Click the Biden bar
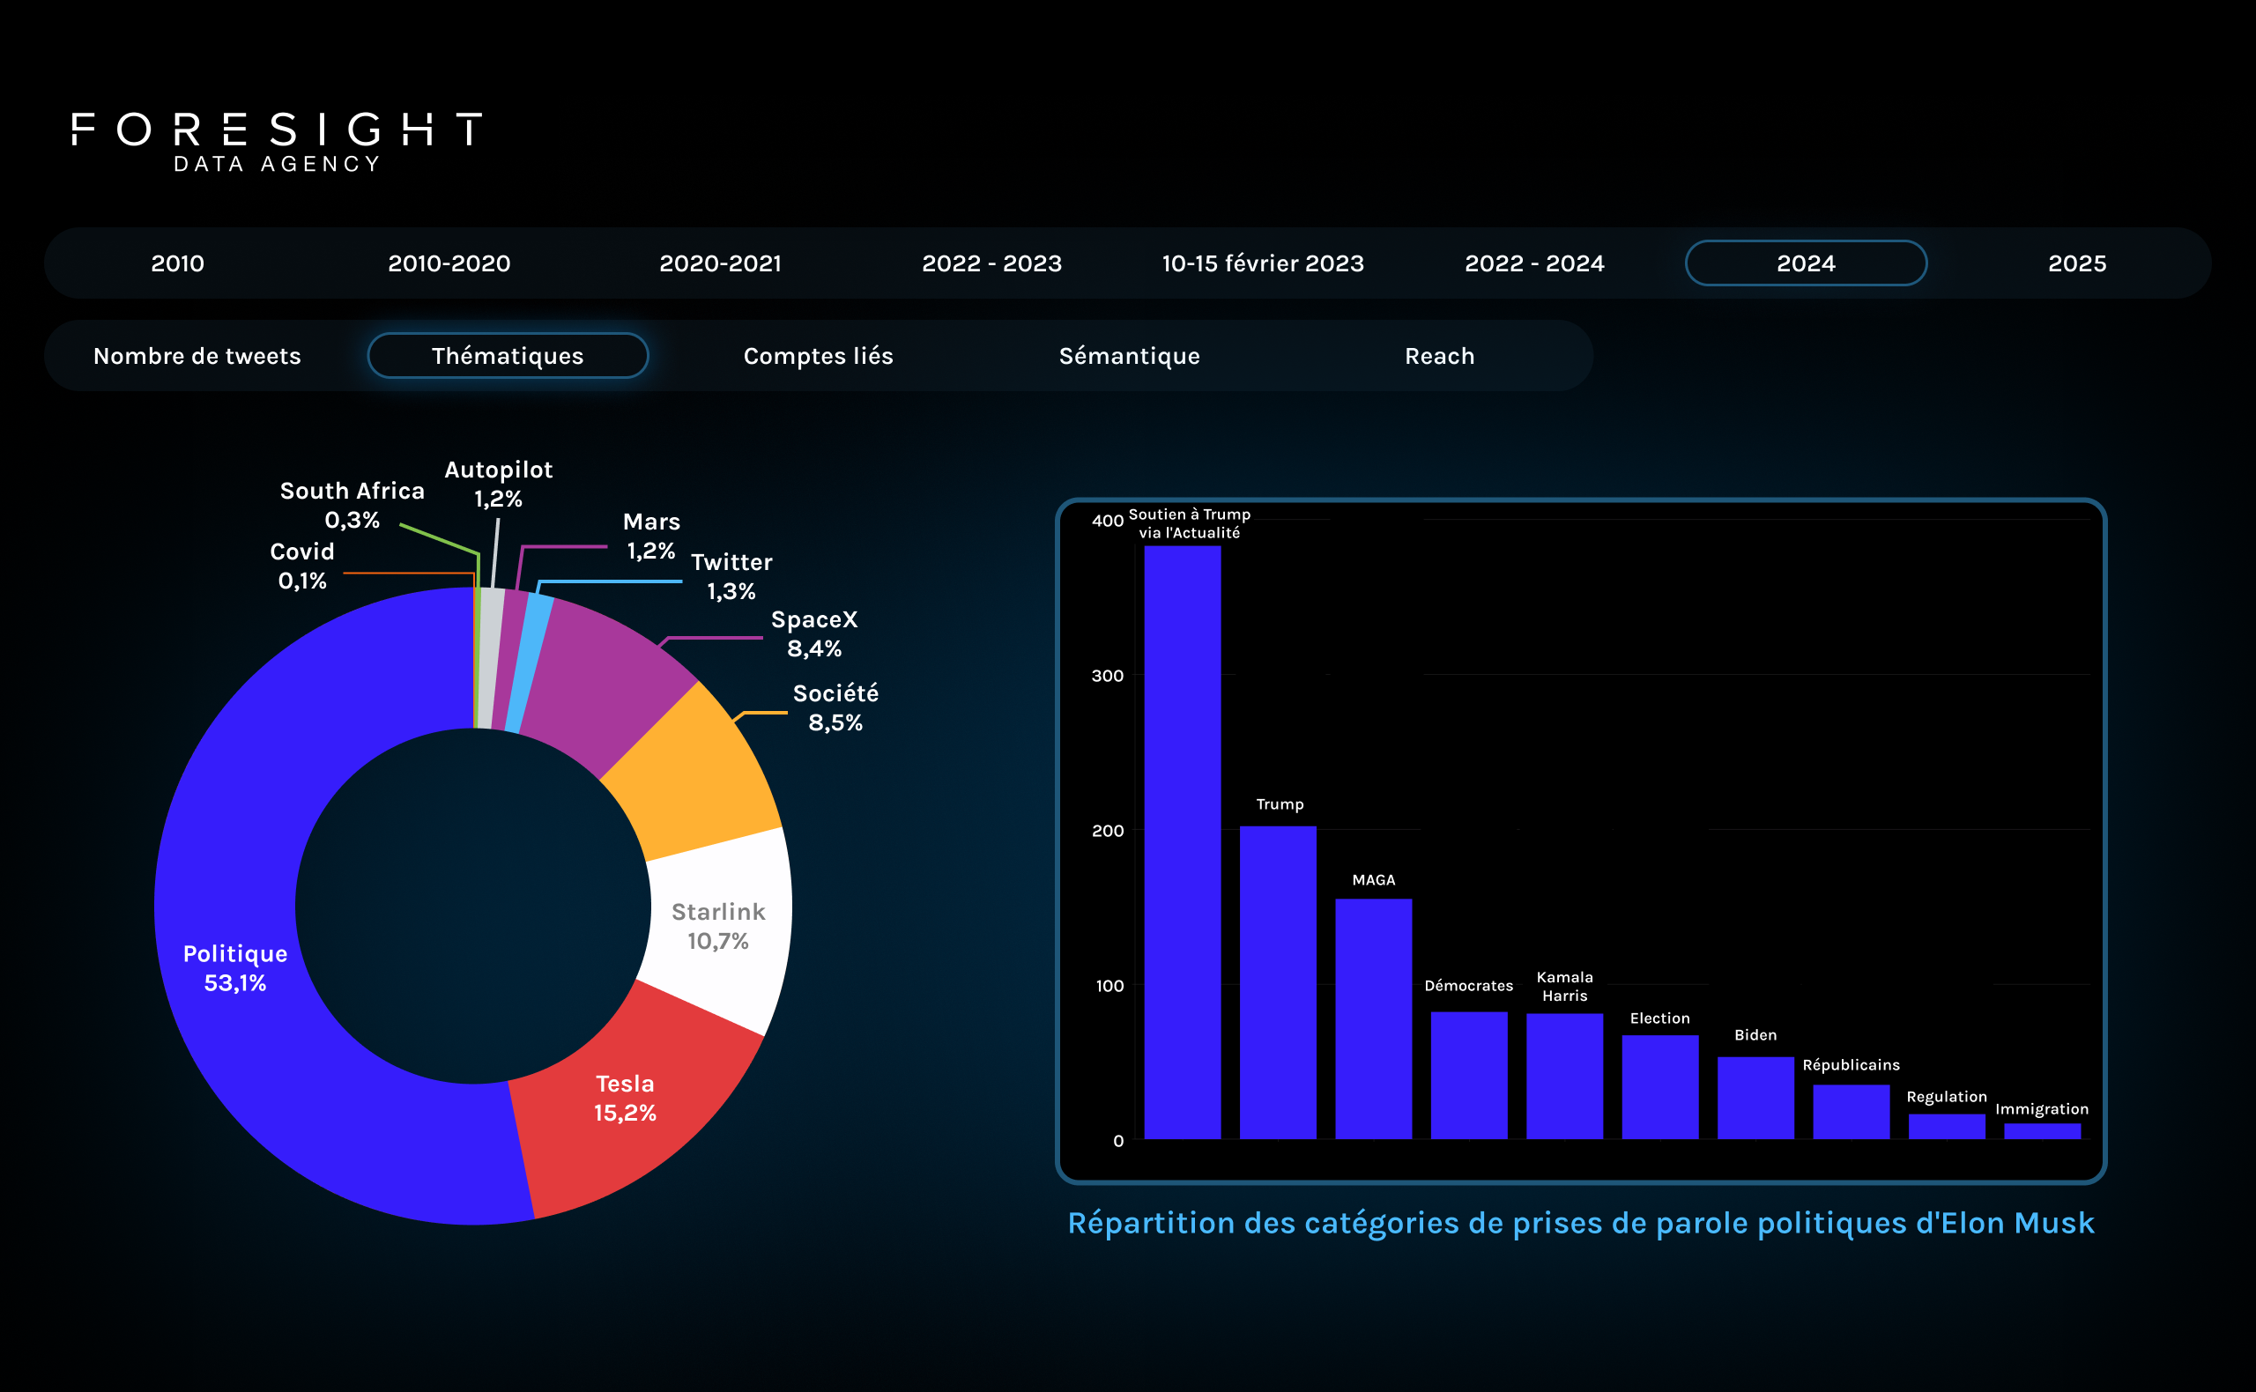Image resolution: width=2256 pixels, height=1392 pixels. [x=1755, y=1098]
